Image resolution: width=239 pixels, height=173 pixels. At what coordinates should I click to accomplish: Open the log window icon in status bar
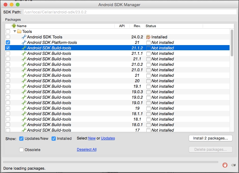click(234, 165)
